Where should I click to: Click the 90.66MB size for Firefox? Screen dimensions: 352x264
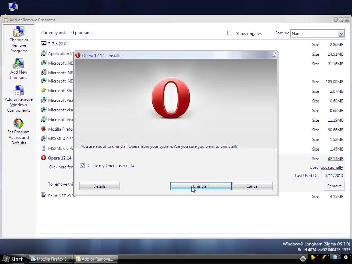(335, 130)
